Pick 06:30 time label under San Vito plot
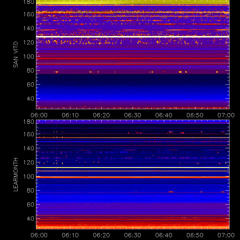Screen dimensions: 240x240 coord(133,115)
